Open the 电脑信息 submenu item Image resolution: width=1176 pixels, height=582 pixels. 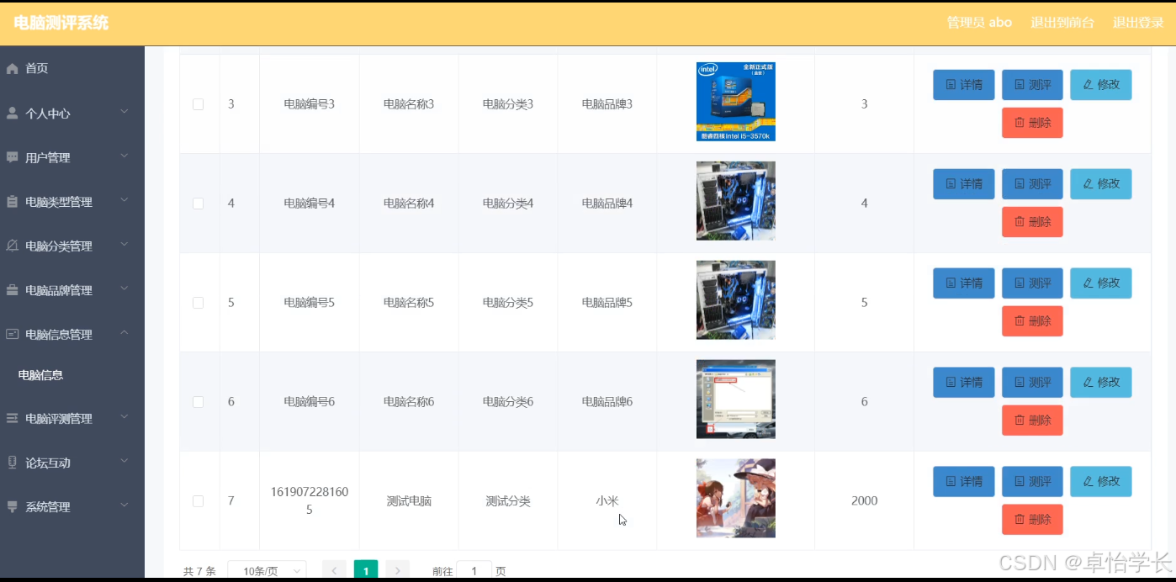[72, 375]
